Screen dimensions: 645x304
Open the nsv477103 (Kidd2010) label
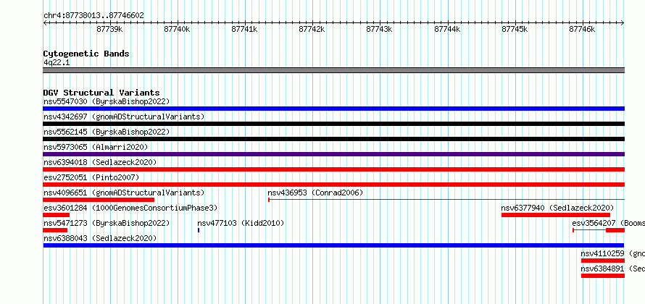tap(241, 223)
